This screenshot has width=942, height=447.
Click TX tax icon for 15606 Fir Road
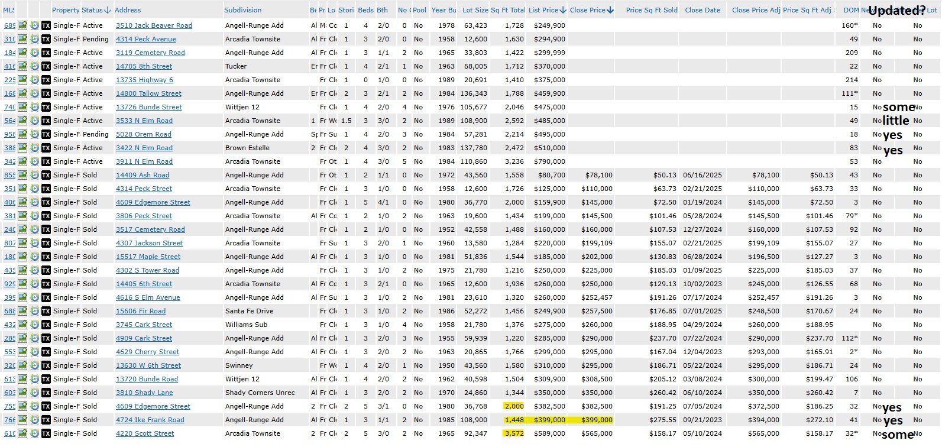tap(46, 311)
